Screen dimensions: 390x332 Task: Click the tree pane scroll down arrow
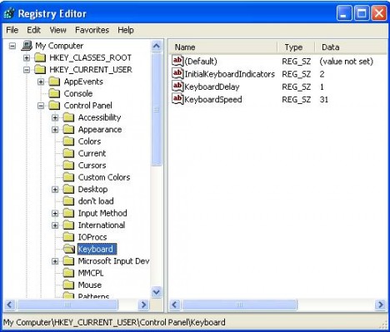157,292
